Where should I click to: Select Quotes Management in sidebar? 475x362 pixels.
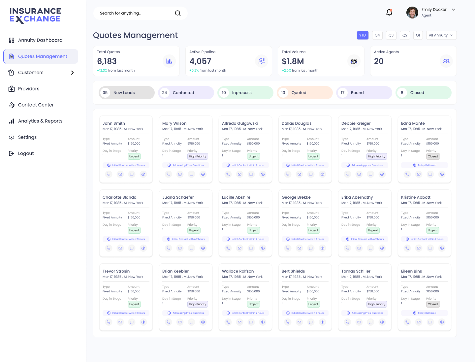click(x=41, y=56)
